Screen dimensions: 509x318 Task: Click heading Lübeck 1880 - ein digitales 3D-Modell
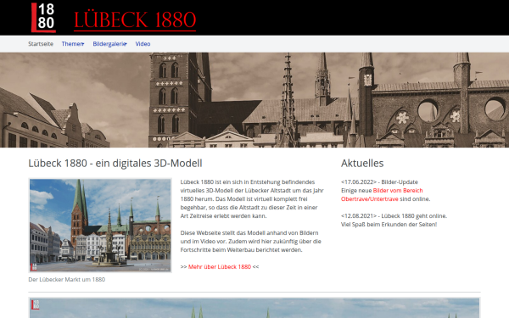point(115,163)
